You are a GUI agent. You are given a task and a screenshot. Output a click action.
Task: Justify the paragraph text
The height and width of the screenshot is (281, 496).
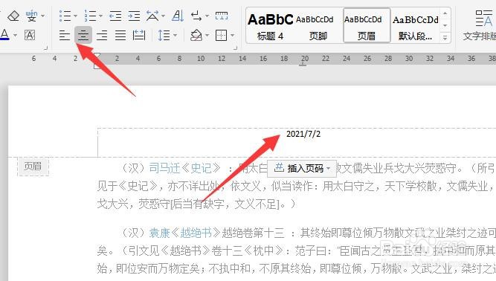point(120,35)
